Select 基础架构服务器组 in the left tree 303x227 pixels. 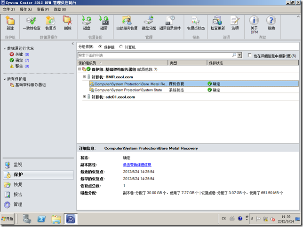[28, 85]
